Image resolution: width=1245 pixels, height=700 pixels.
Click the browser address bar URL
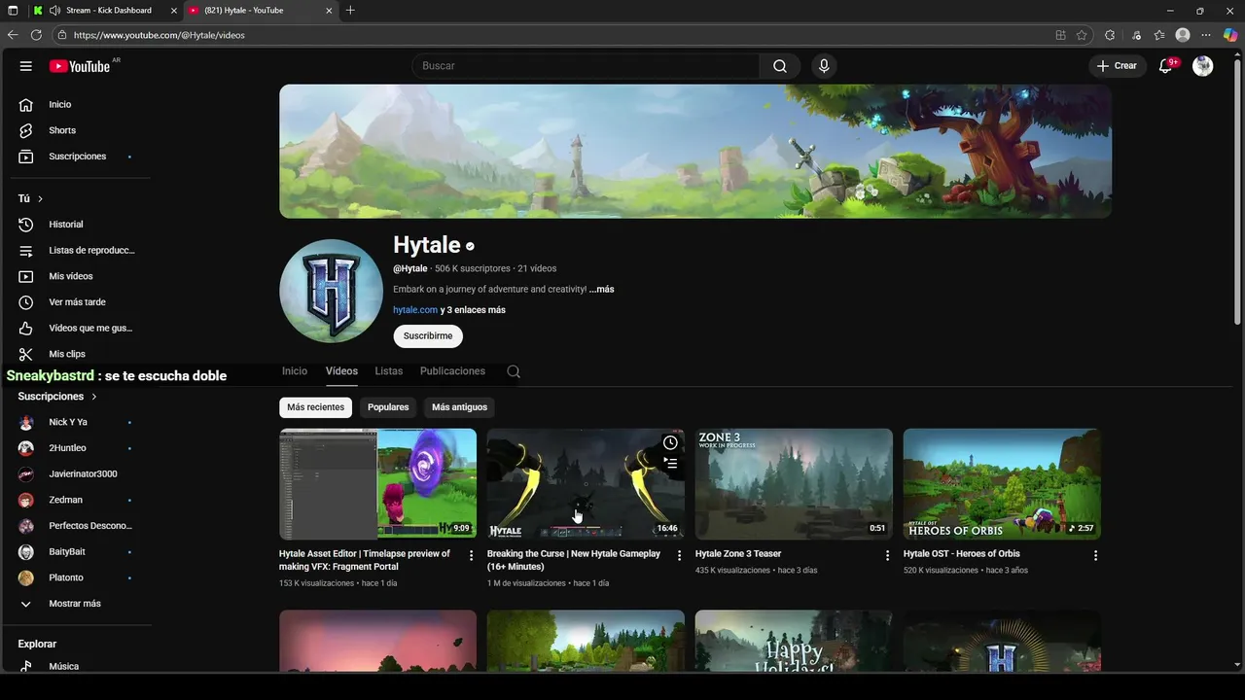[x=159, y=35]
